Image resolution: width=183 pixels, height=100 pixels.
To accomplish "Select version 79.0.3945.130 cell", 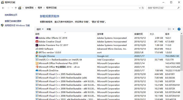I will tap(172, 56).
